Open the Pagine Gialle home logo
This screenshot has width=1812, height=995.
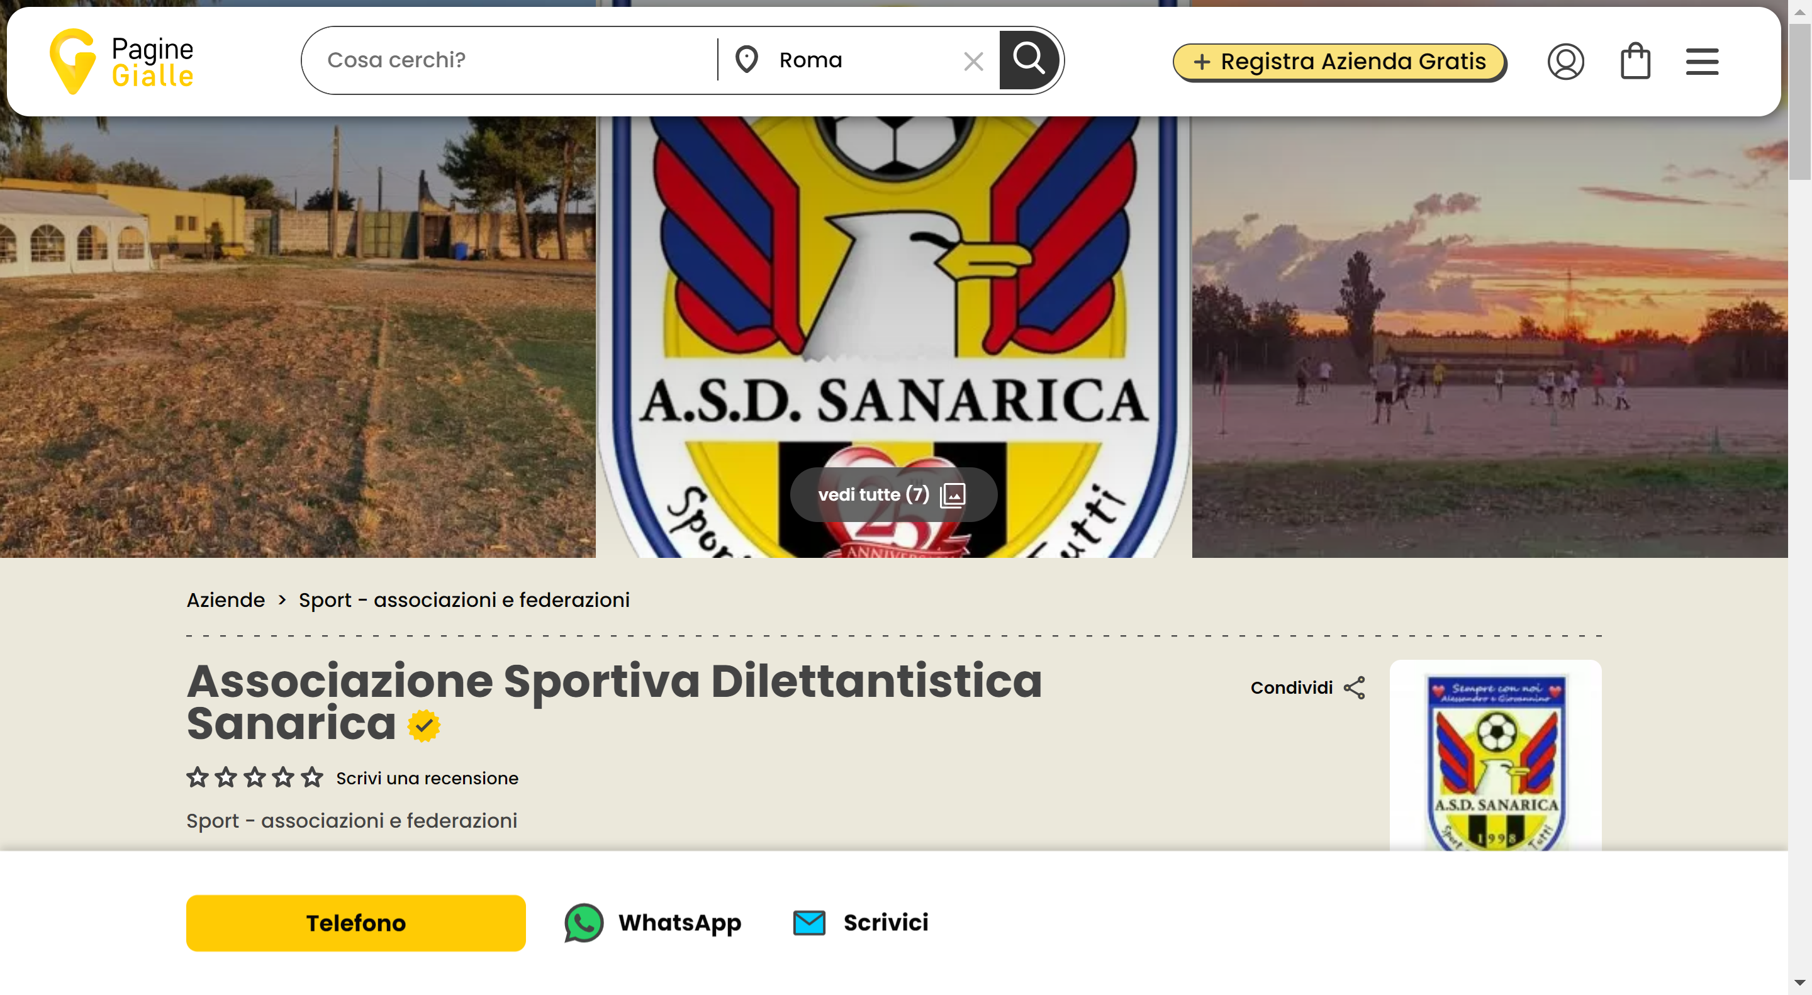(x=121, y=61)
